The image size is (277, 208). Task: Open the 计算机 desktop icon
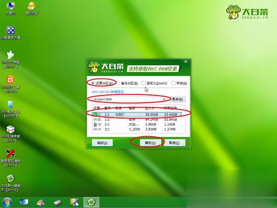pos(10,8)
